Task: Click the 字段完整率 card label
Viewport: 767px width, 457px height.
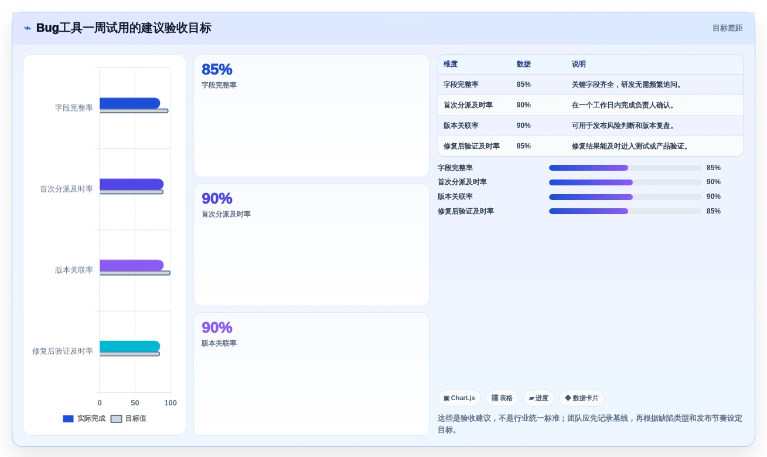Action: tap(219, 85)
